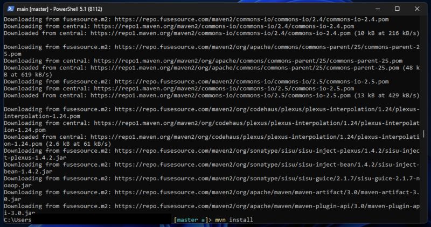Click the 'oaop.jar' wrapped line

pyautogui.click(x=18, y=185)
